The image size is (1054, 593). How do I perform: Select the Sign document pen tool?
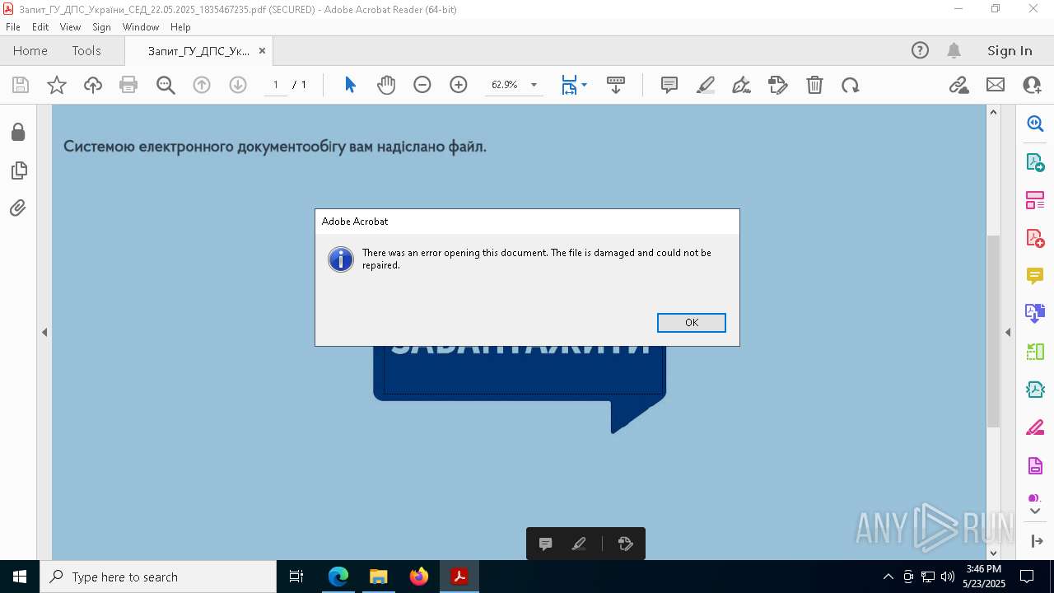coord(741,85)
